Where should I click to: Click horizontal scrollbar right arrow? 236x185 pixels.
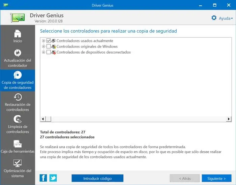[x=229, y=119]
